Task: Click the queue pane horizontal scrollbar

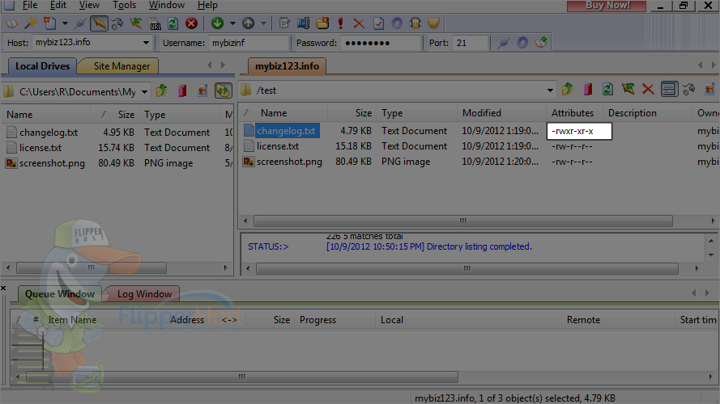Action: pos(242,377)
